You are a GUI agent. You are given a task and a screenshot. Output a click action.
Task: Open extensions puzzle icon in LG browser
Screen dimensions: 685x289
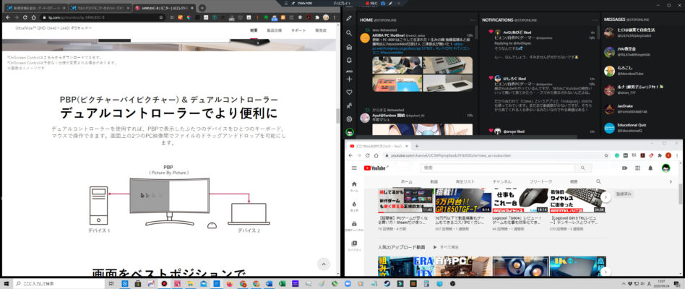pos(317,17)
